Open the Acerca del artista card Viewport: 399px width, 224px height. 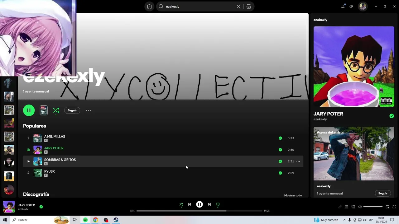(354, 153)
